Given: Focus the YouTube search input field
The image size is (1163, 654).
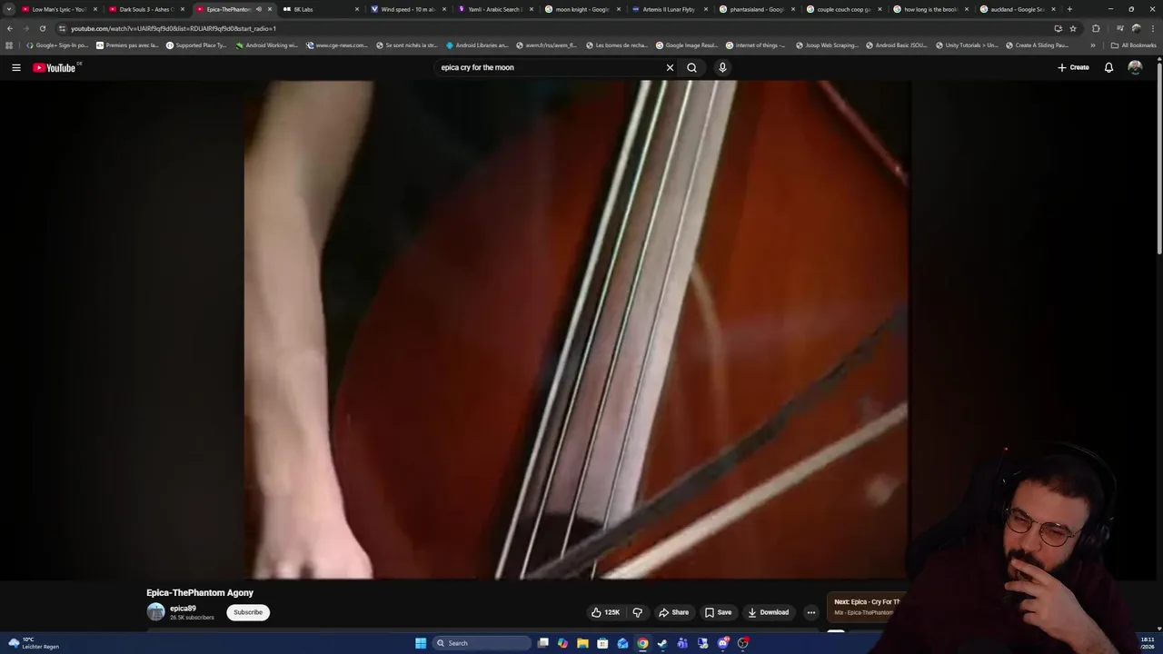Looking at the screenshot, I should pyautogui.click(x=550, y=67).
